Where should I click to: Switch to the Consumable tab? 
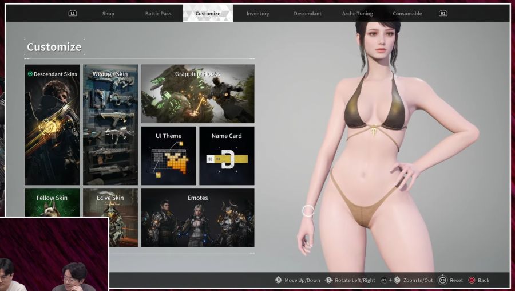click(407, 14)
